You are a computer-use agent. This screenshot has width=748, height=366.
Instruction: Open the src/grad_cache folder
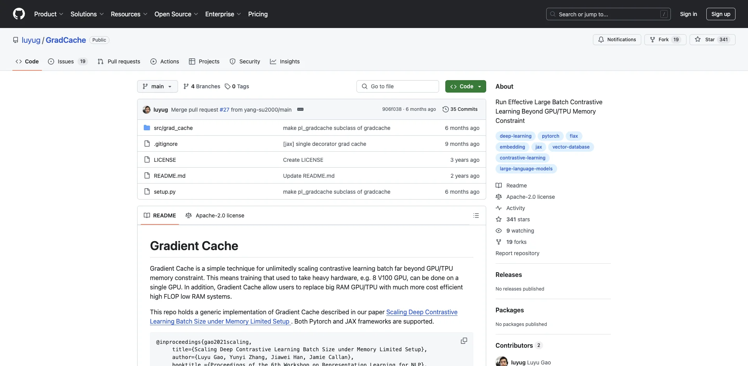[173, 128]
